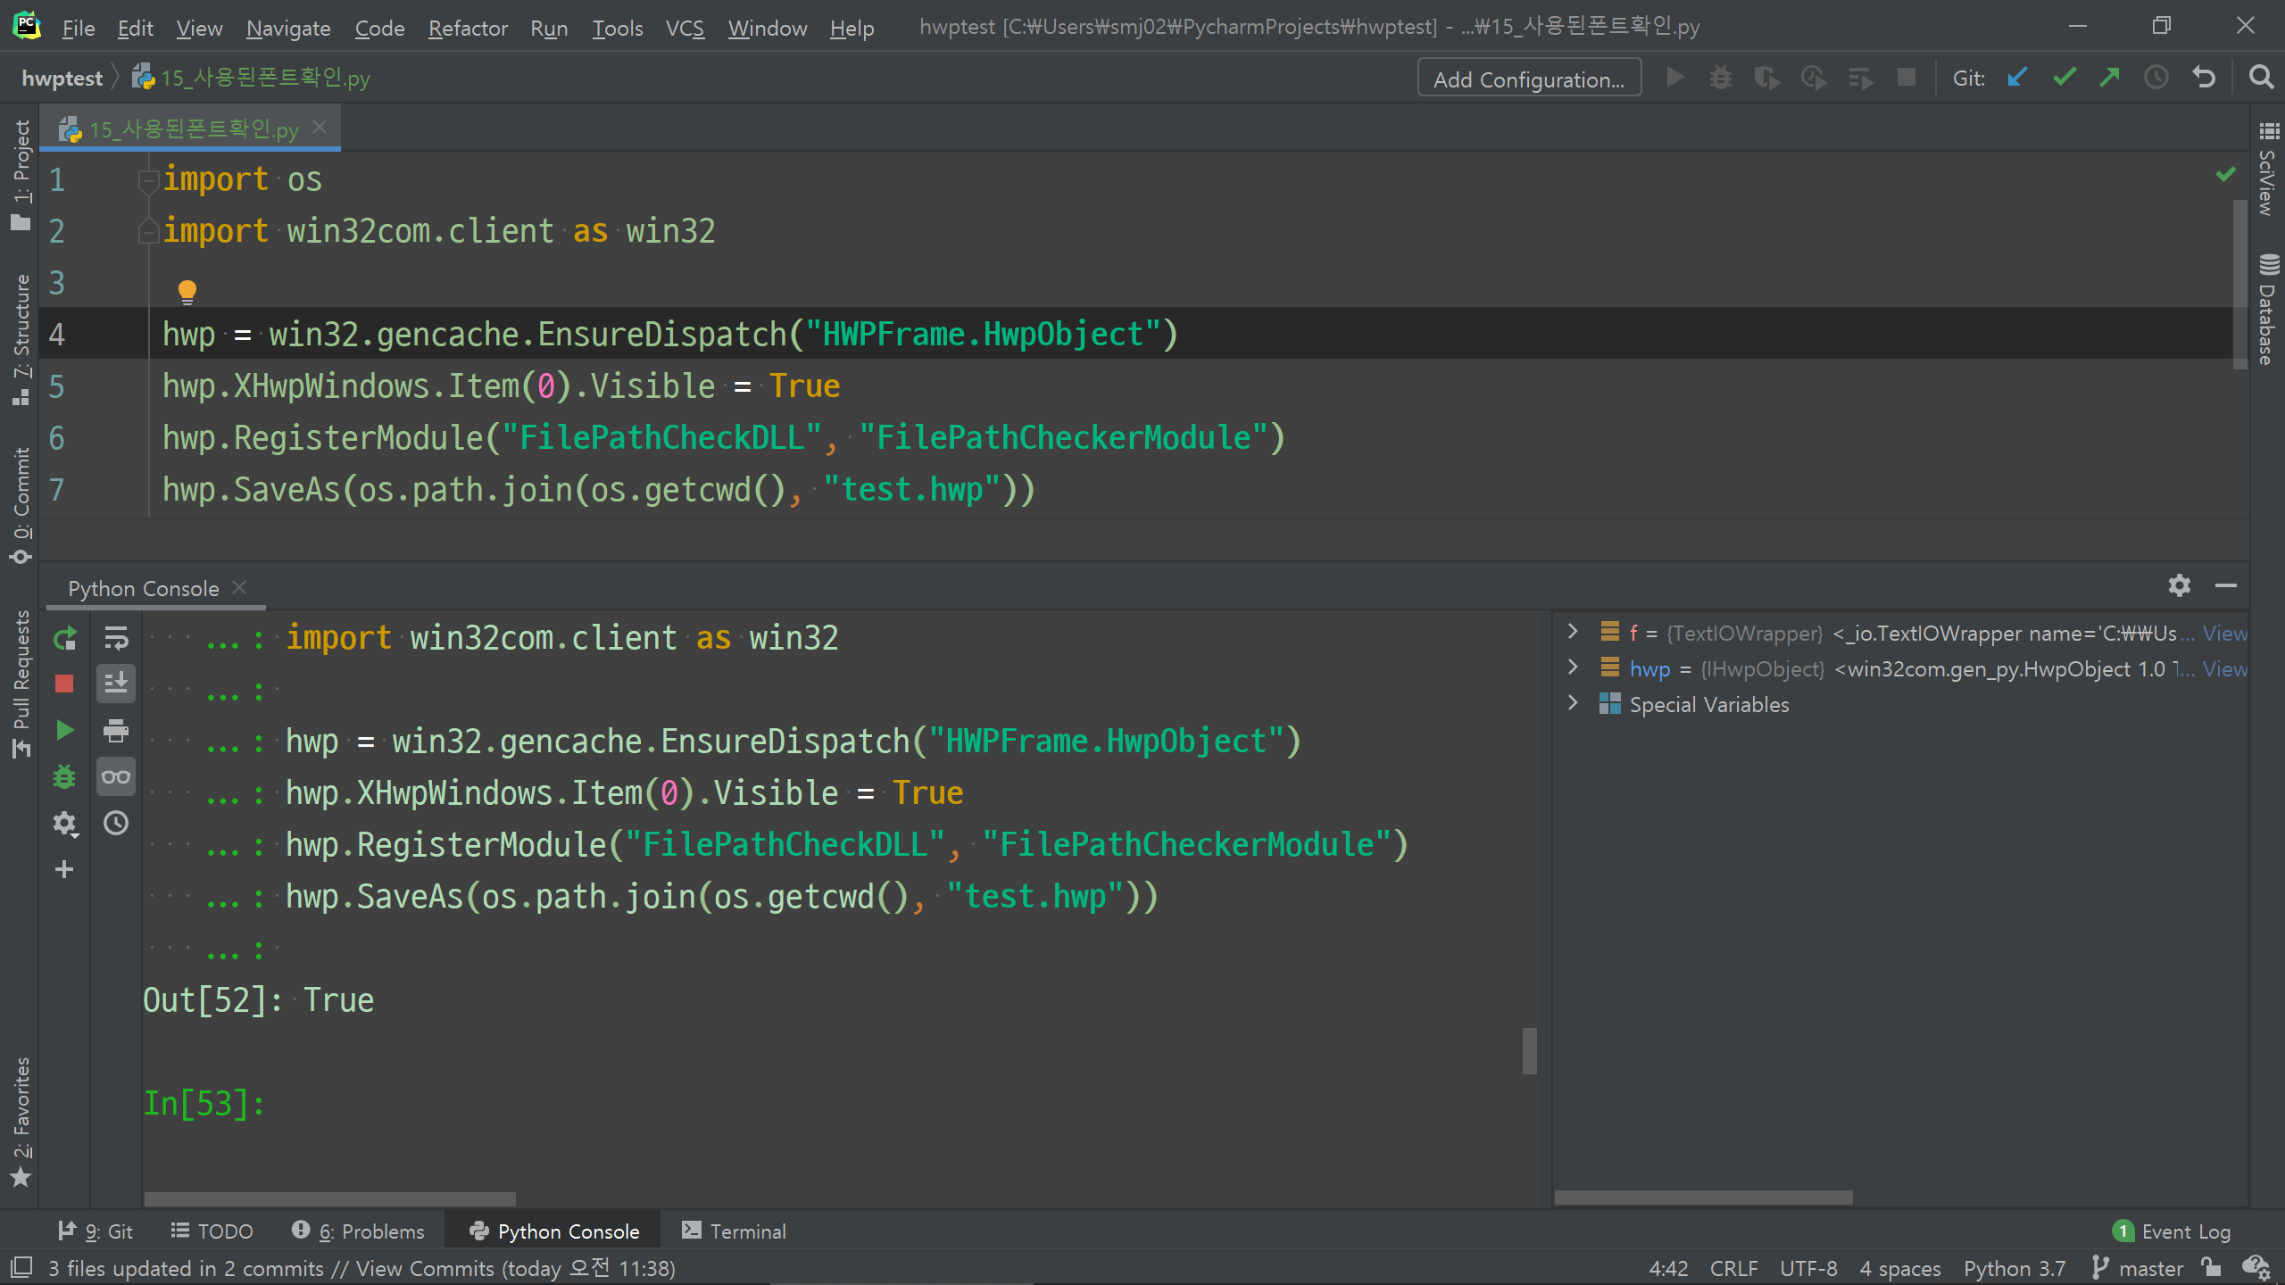Open console settings gear icon

(64, 824)
